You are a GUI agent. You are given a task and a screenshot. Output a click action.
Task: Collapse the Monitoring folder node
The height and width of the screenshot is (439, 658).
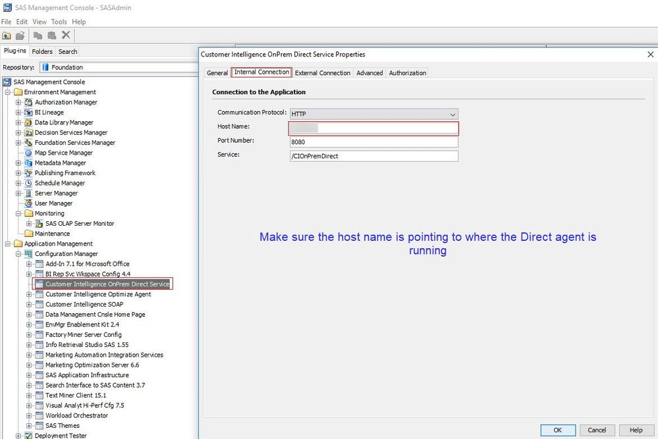coord(18,213)
